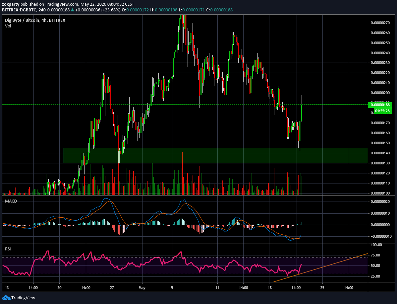Click the '25' date label on time axis

pyautogui.click(x=322, y=288)
